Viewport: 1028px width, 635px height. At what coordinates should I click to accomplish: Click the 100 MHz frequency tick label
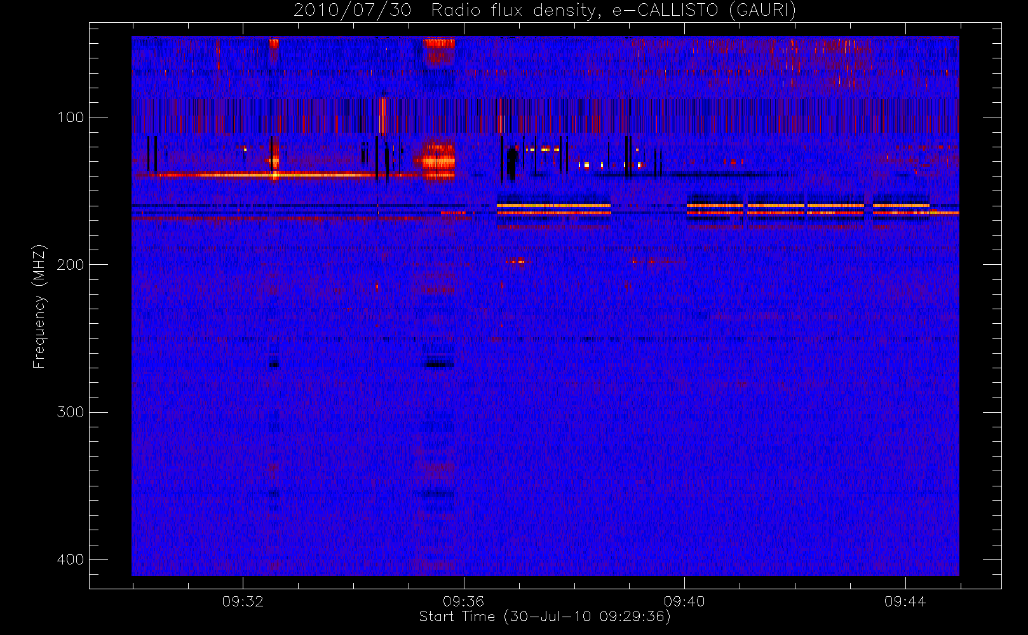71,117
